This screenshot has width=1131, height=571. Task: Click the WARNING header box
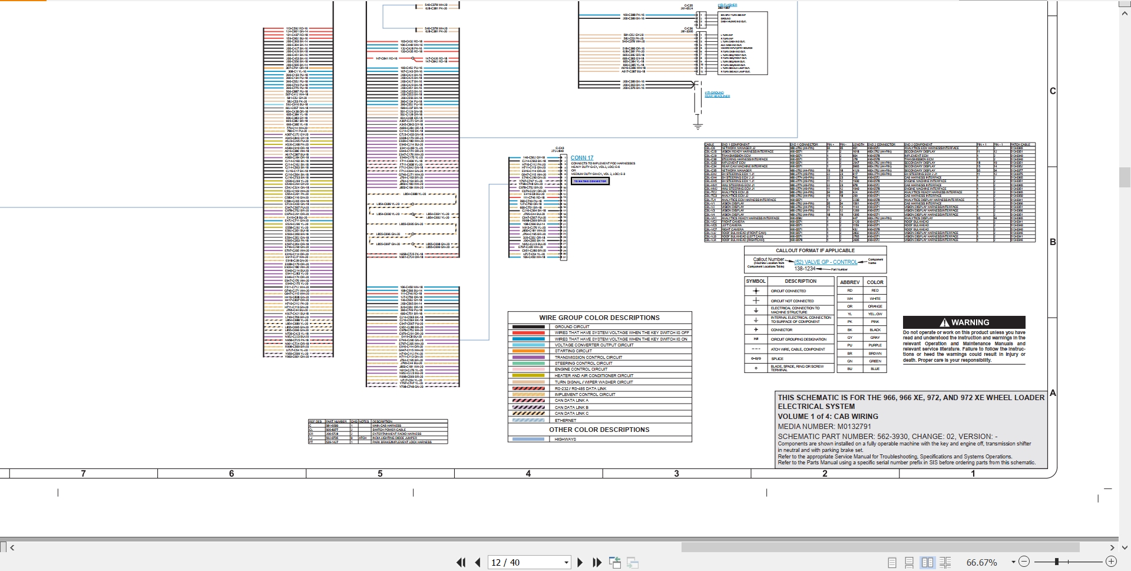point(964,322)
